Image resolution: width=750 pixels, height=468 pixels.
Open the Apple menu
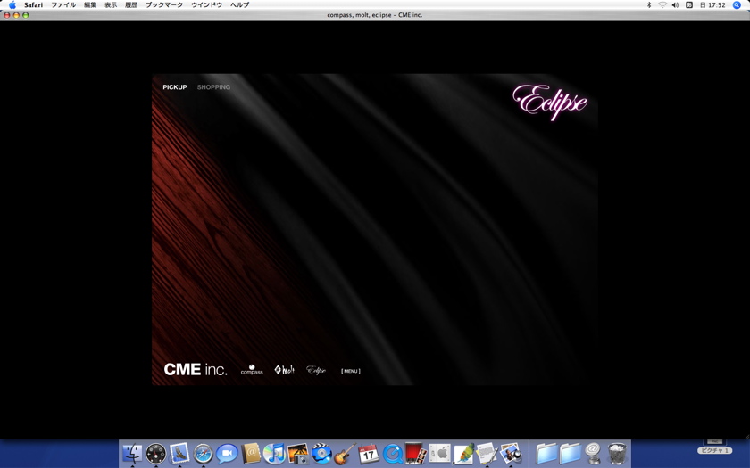[x=12, y=4]
